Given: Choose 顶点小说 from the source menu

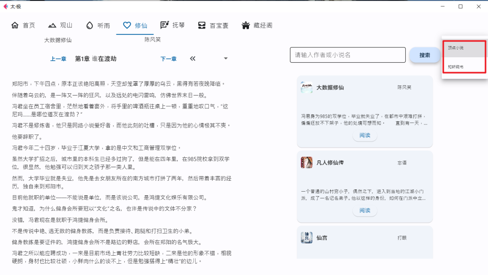Looking at the screenshot, I should coord(465,48).
